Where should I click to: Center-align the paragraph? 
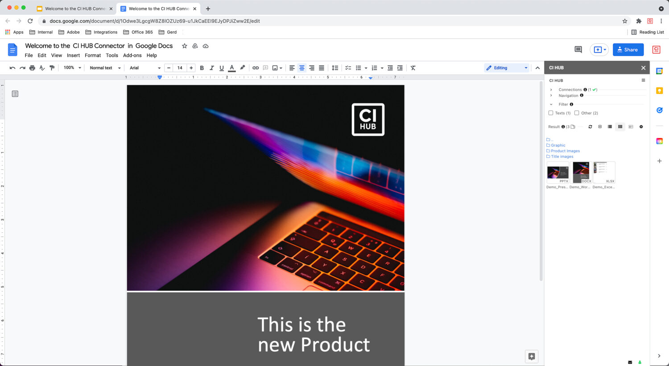point(301,68)
